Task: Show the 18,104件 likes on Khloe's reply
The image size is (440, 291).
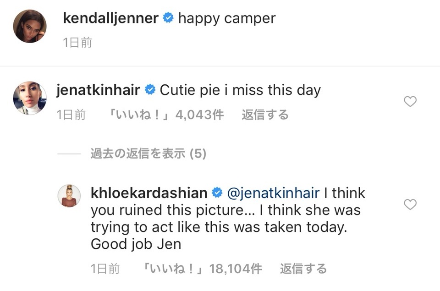Action: pos(203,269)
